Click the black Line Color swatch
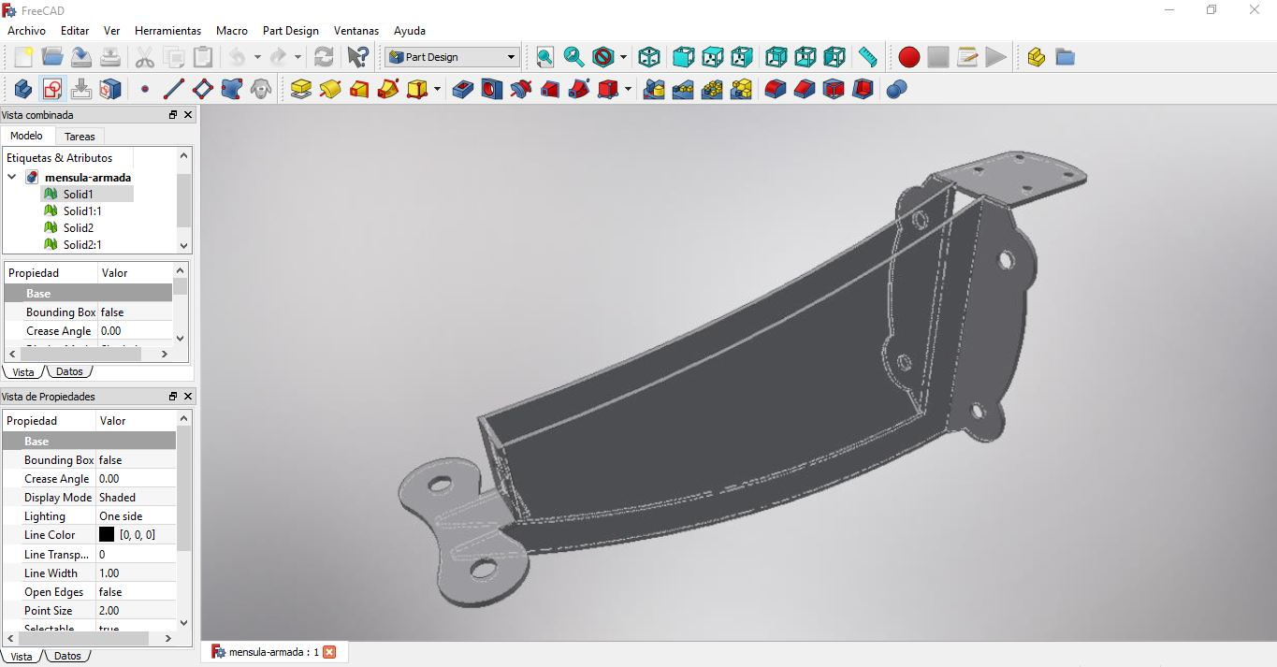Image resolution: width=1277 pixels, height=667 pixels. coord(107,534)
